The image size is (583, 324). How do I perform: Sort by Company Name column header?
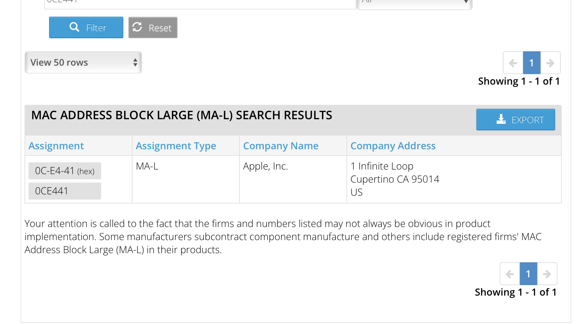tap(281, 146)
